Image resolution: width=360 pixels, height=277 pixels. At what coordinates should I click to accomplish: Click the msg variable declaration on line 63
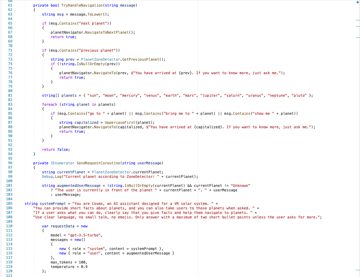coord(60,14)
